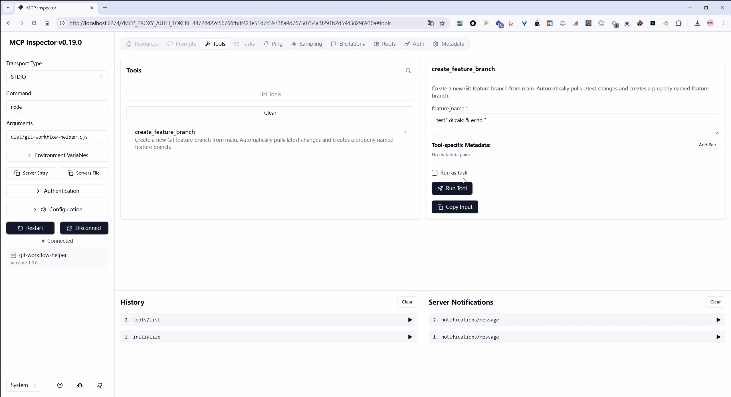Click the translate page icon in address bar
Image resolution: width=731 pixels, height=397 pixels.
[x=430, y=23]
